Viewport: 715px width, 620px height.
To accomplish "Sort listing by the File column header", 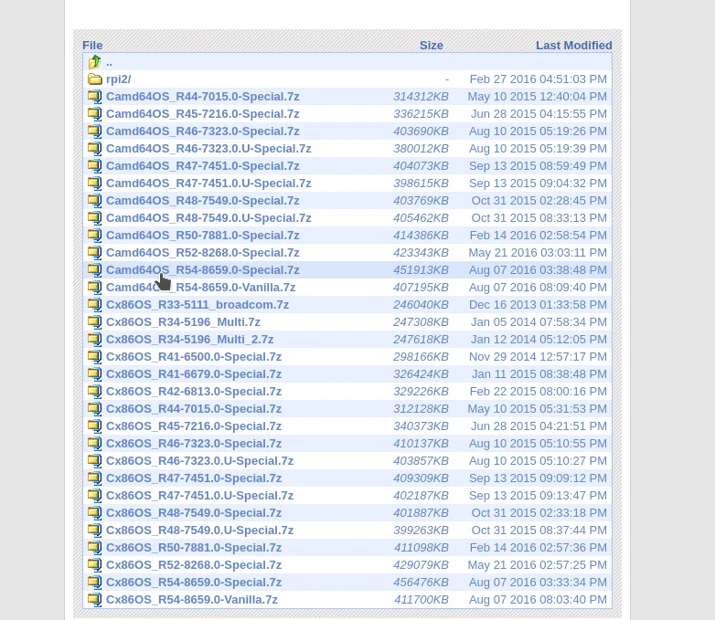I will coord(92,45).
